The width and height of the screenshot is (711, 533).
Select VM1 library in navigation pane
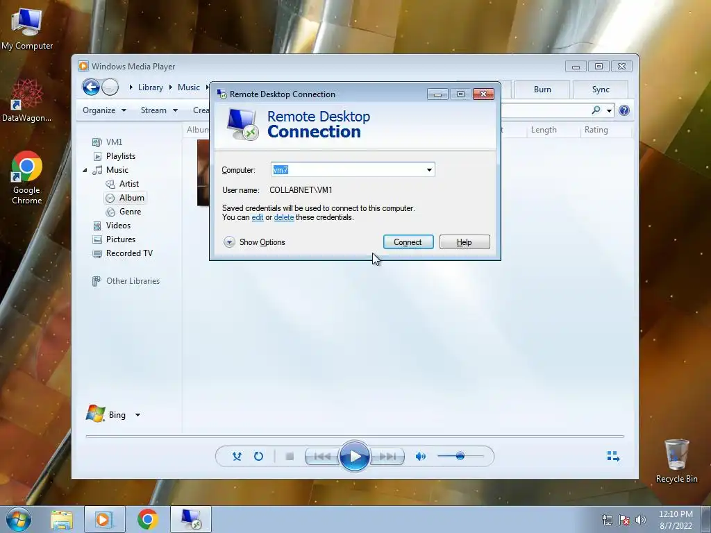pyautogui.click(x=108, y=142)
